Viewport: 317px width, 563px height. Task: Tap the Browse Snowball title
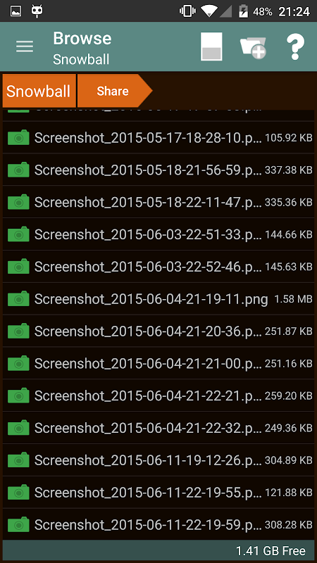82,48
